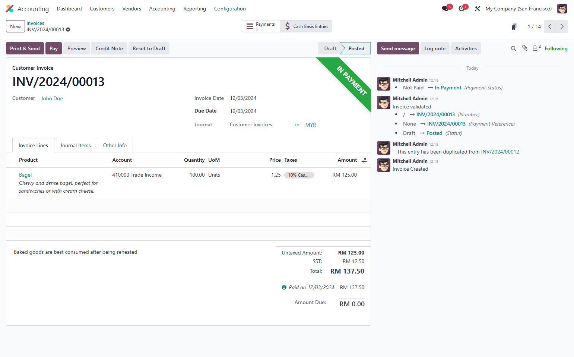The width and height of the screenshot is (574, 357).
Task: Open the gear actions menu beside INV/2024/00013
Action: [68, 29]
